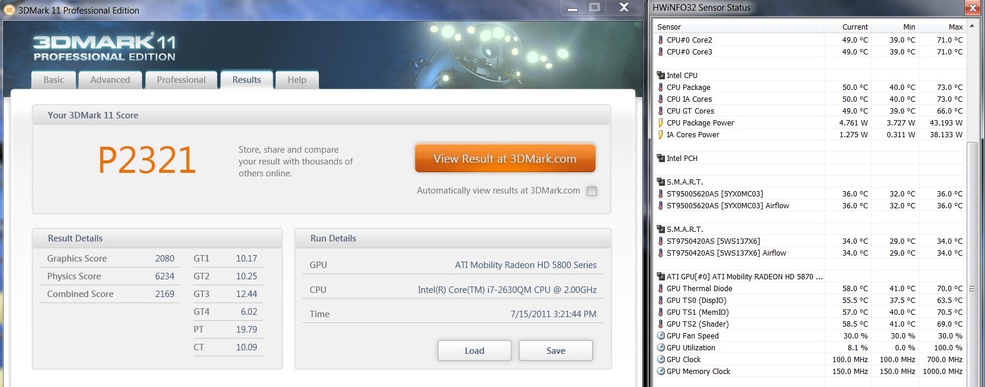Screen dimensions: 985x387
Task: Click thermometer icon of ST95005620AS [5YX0MC03] Airflow
Action: (661, 205)
